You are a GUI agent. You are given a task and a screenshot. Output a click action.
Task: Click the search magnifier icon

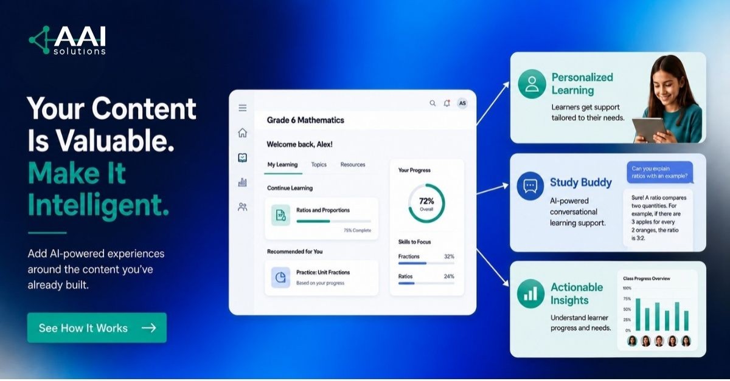(x=433, y=103)
